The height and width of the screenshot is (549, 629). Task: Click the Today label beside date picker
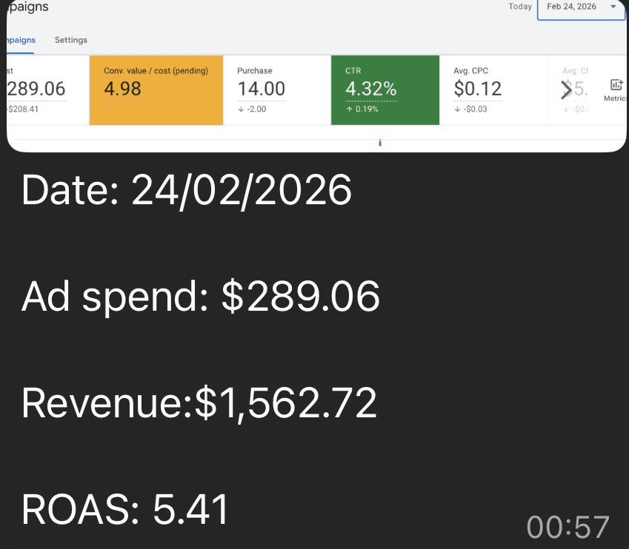tap(520, 7)
